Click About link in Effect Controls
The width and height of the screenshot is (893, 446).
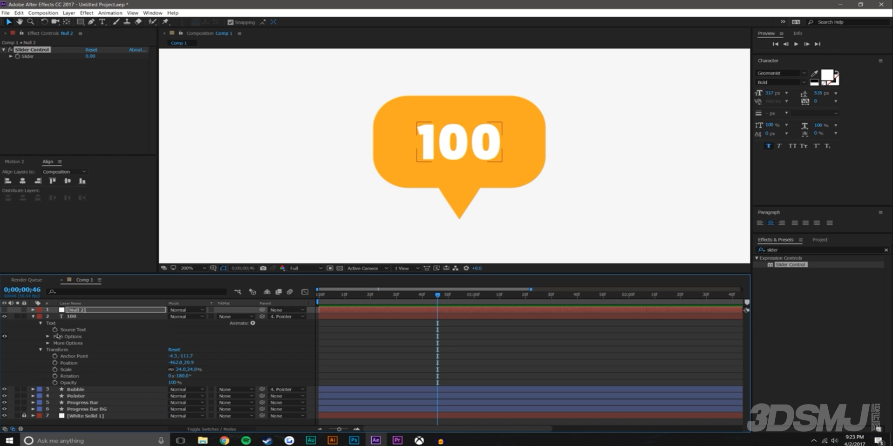pyautogui.click(x=137, y=50)
